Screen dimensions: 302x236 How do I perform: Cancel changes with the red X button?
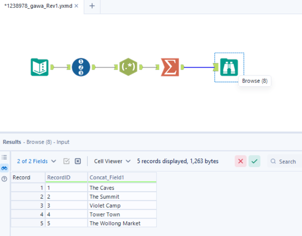coord(240,161)
